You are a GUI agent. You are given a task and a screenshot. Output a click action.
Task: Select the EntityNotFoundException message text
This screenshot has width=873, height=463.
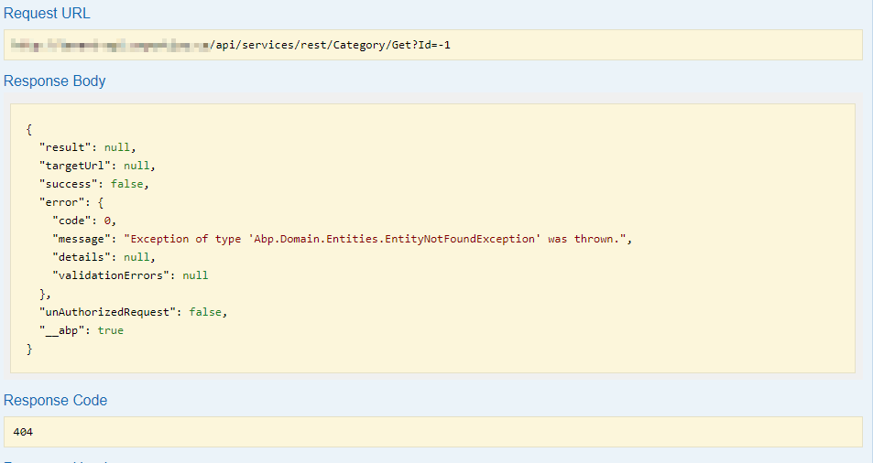click(x=376, y=239)
